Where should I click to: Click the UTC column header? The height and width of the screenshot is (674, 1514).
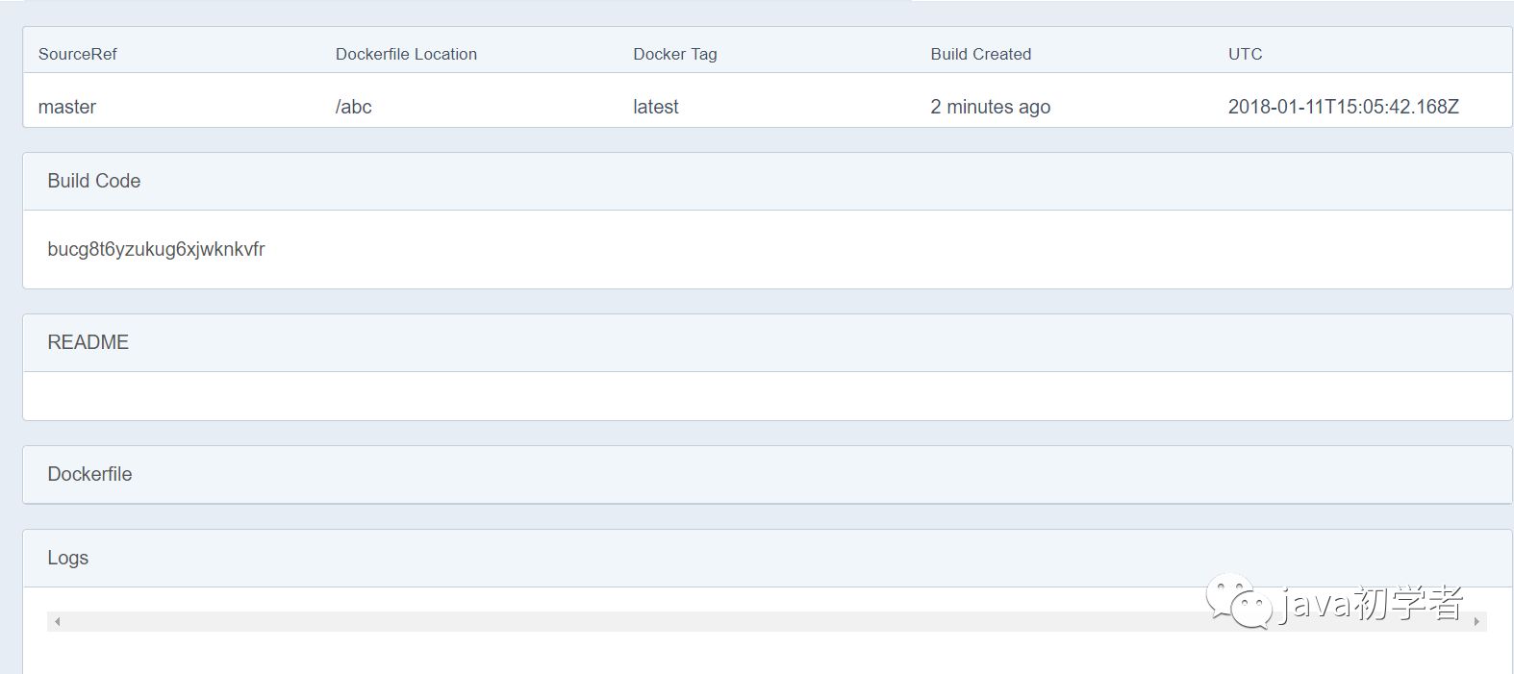coord(1245,54)
